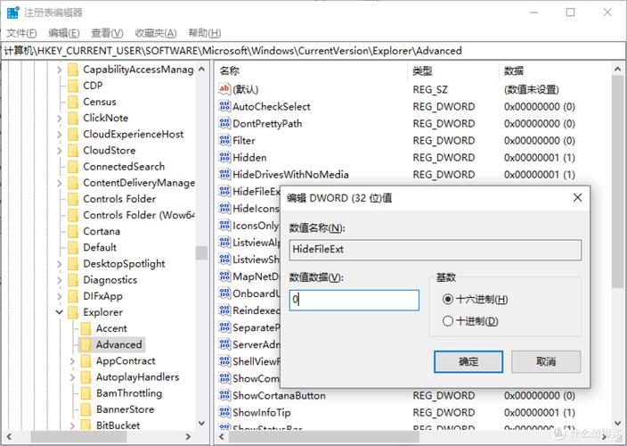
Task: Click the ConnectedSearch folder icon
Action: point(73,167)
